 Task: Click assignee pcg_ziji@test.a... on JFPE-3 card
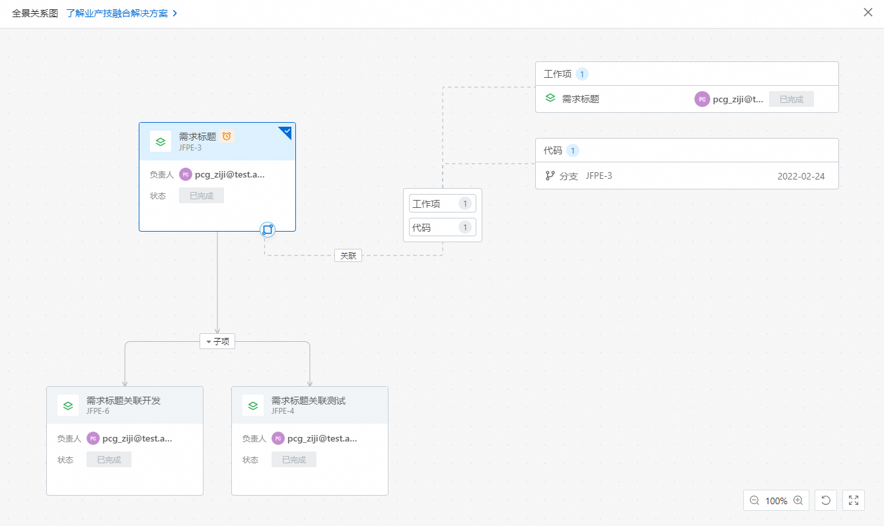point(230,175)
